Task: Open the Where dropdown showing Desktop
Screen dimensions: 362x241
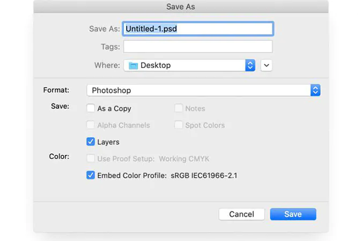Action: 185,65
